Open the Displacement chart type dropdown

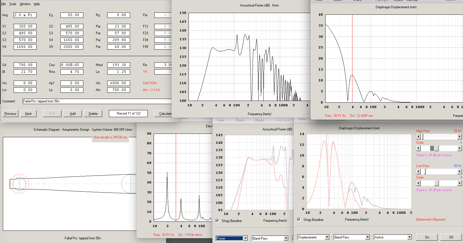point(327,237)
